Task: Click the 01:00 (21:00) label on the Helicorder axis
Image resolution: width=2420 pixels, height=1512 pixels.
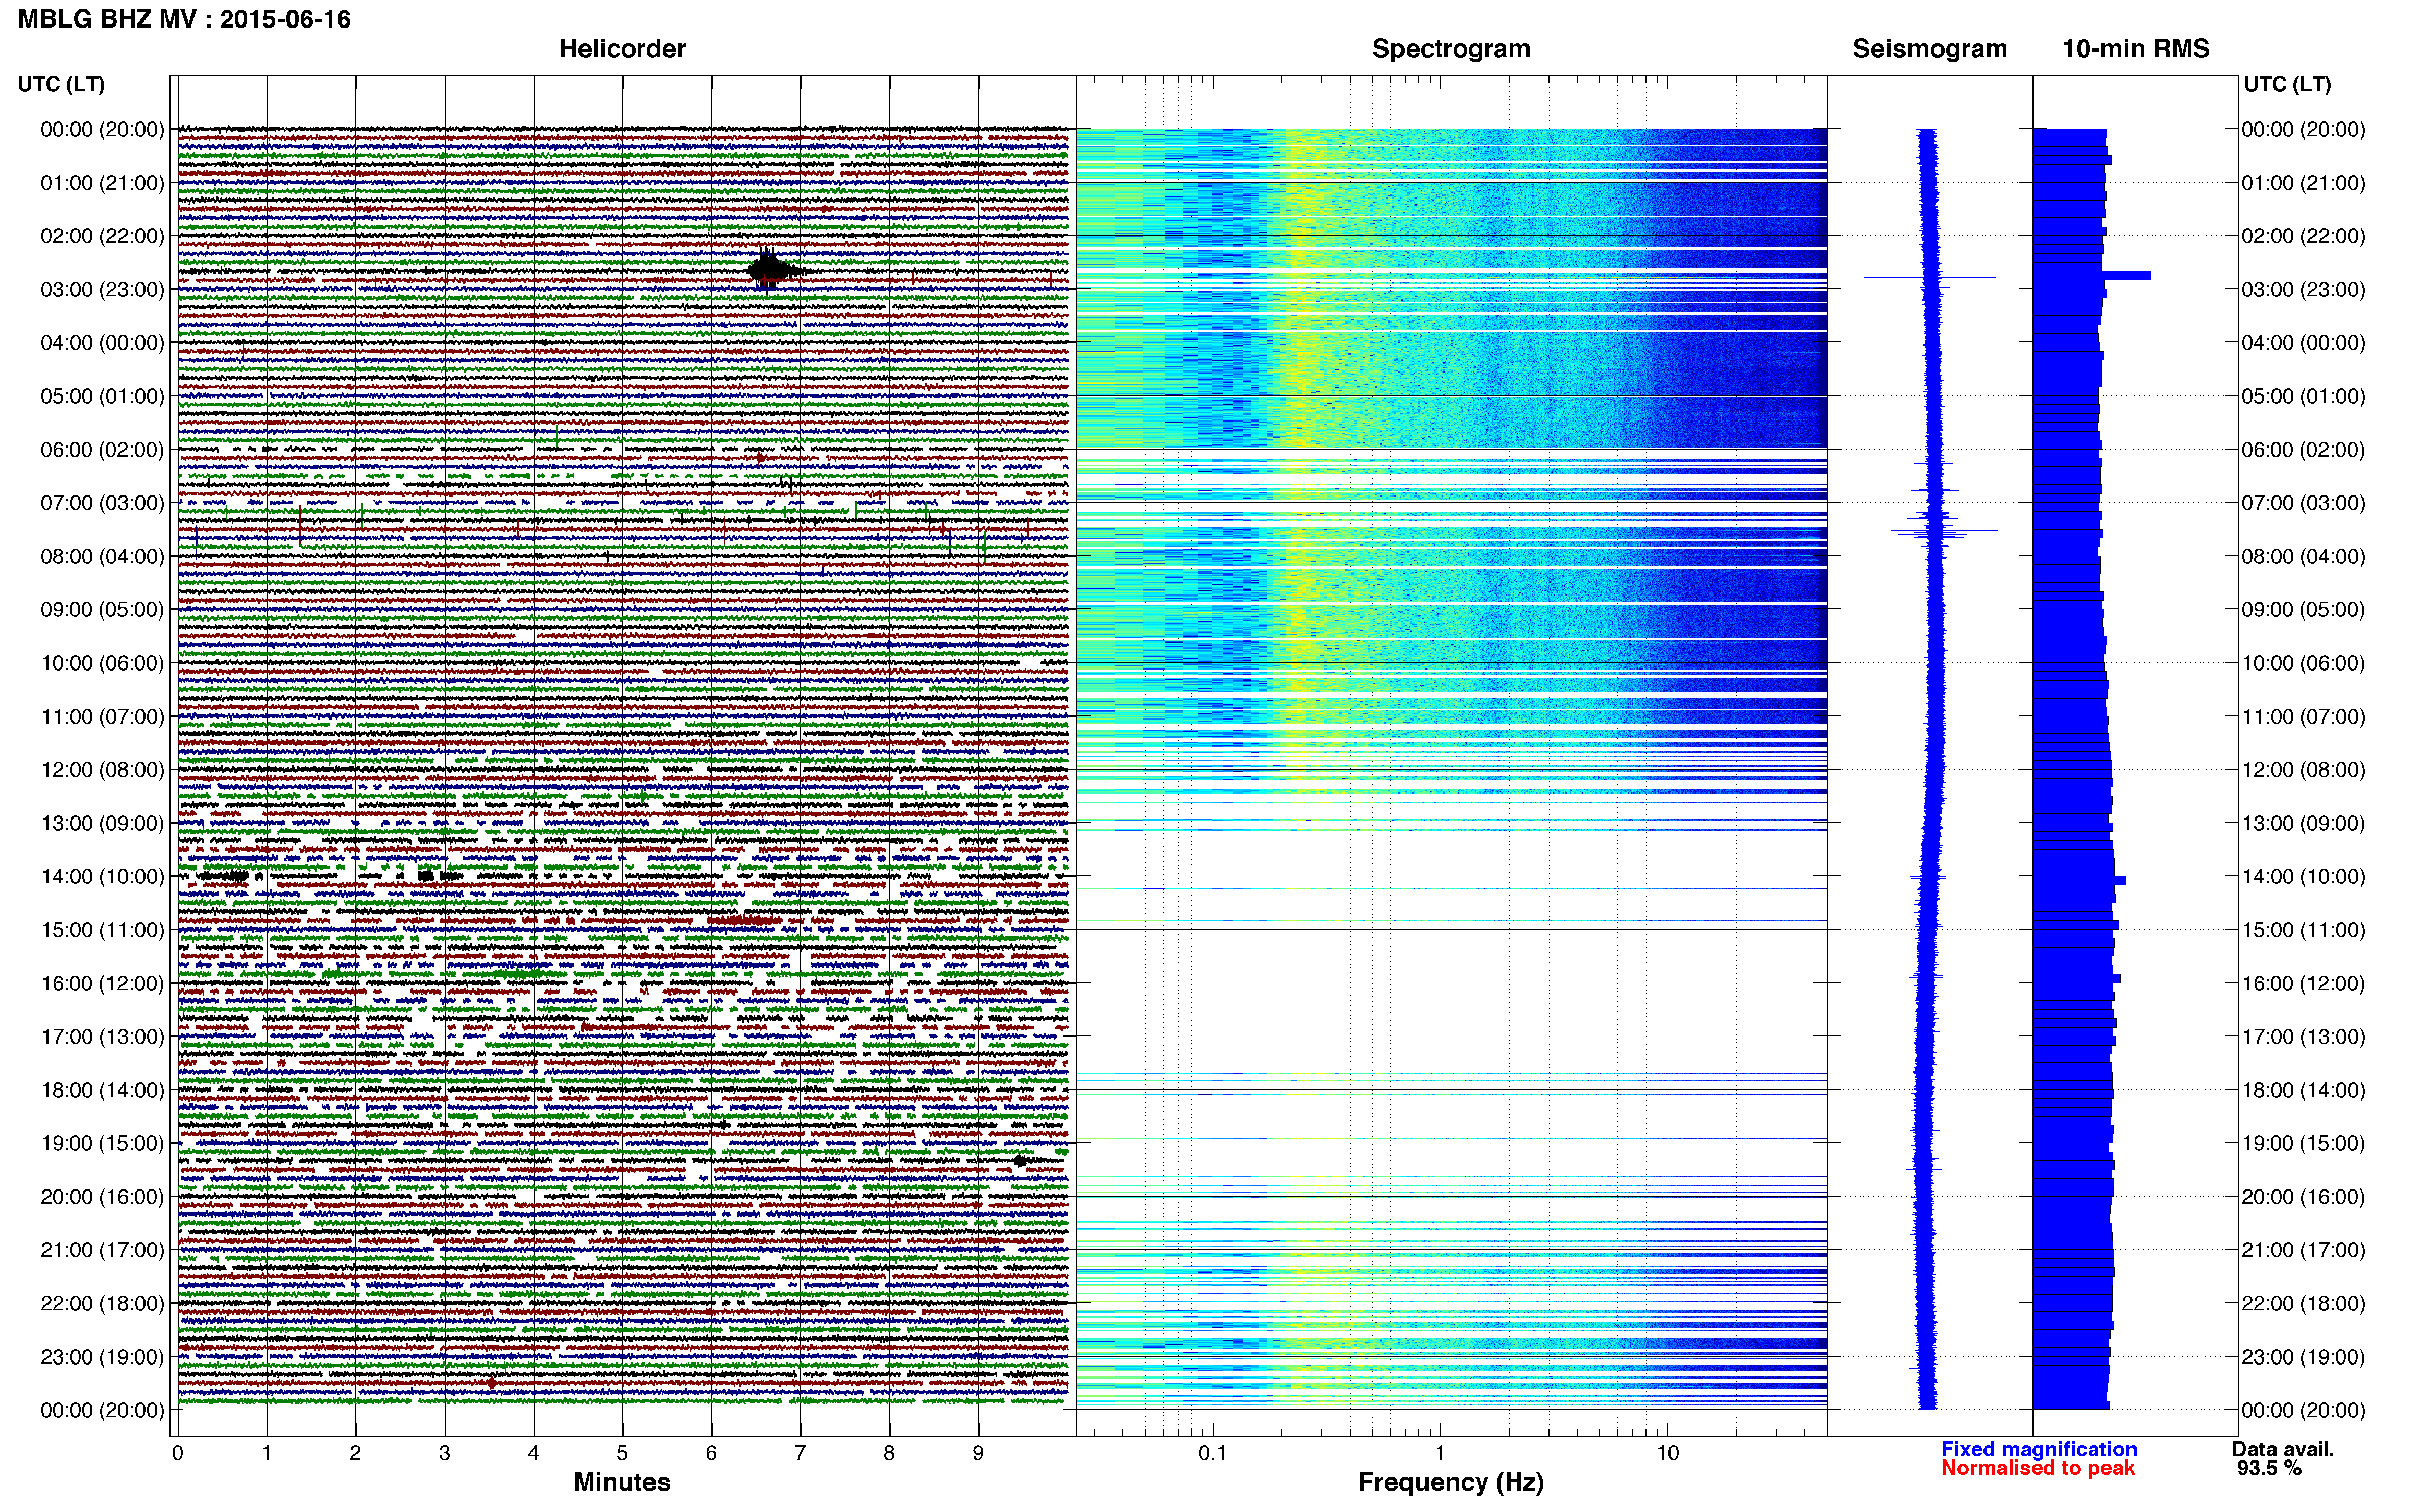Action: point(102,183)
